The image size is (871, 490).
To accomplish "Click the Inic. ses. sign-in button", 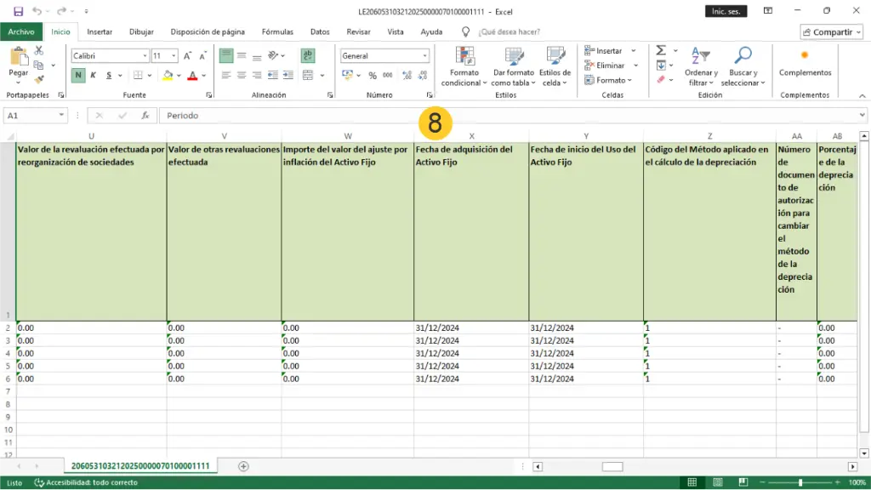I will pos(726,11).
